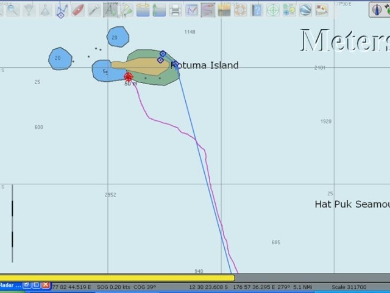Print the chart using printer icon
This screenshot has height=293, width=390.
[175, 9]
